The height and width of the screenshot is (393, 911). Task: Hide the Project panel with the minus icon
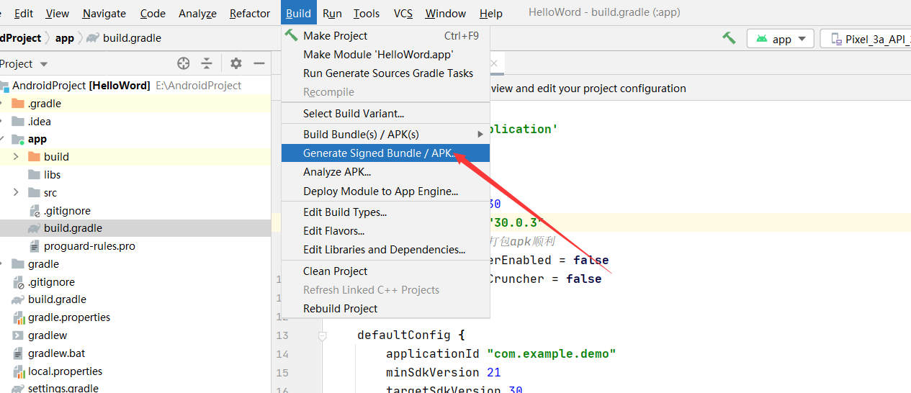(x=259, y=63)
